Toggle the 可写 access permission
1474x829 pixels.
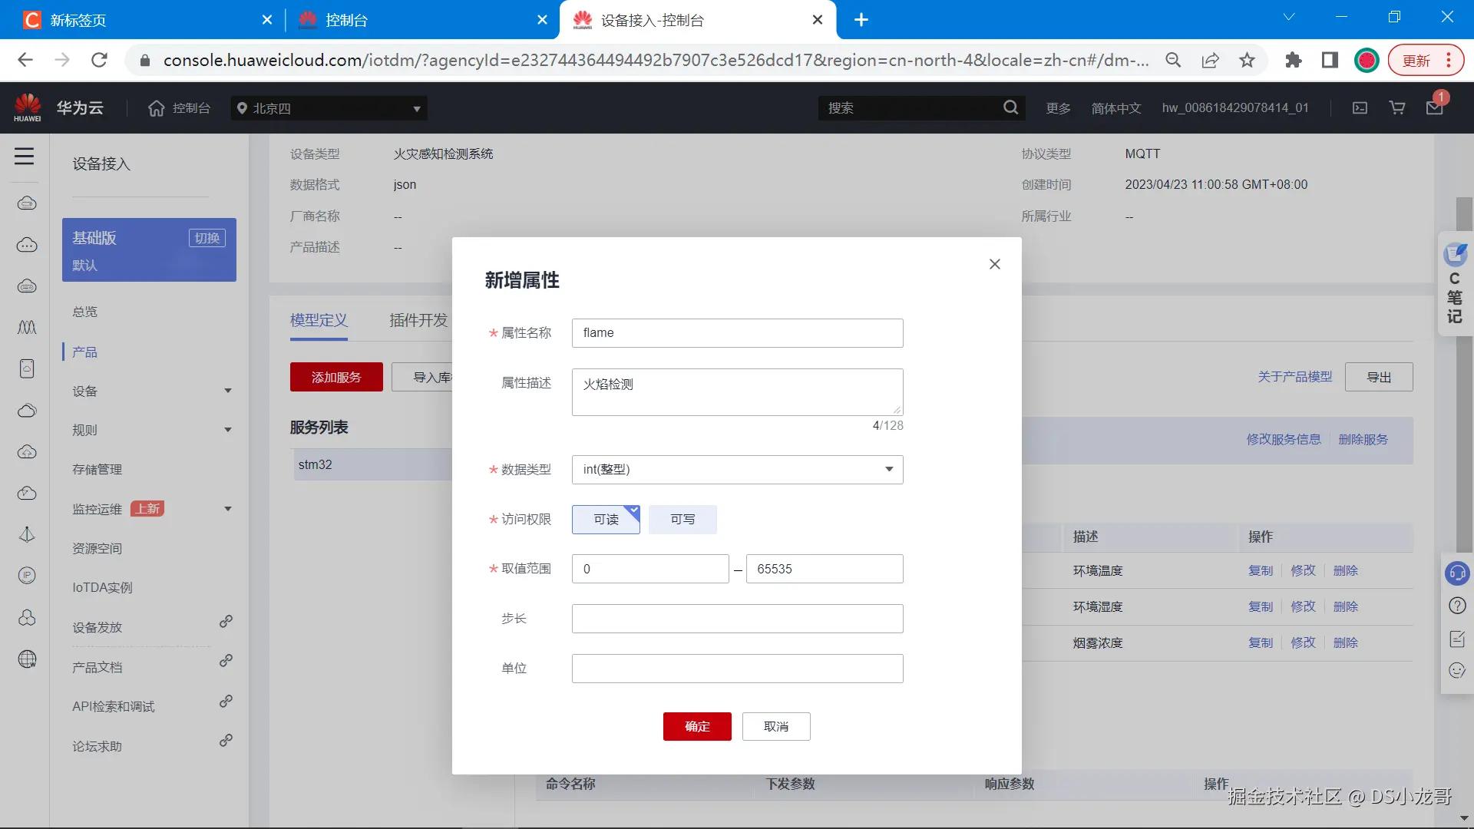682,520
